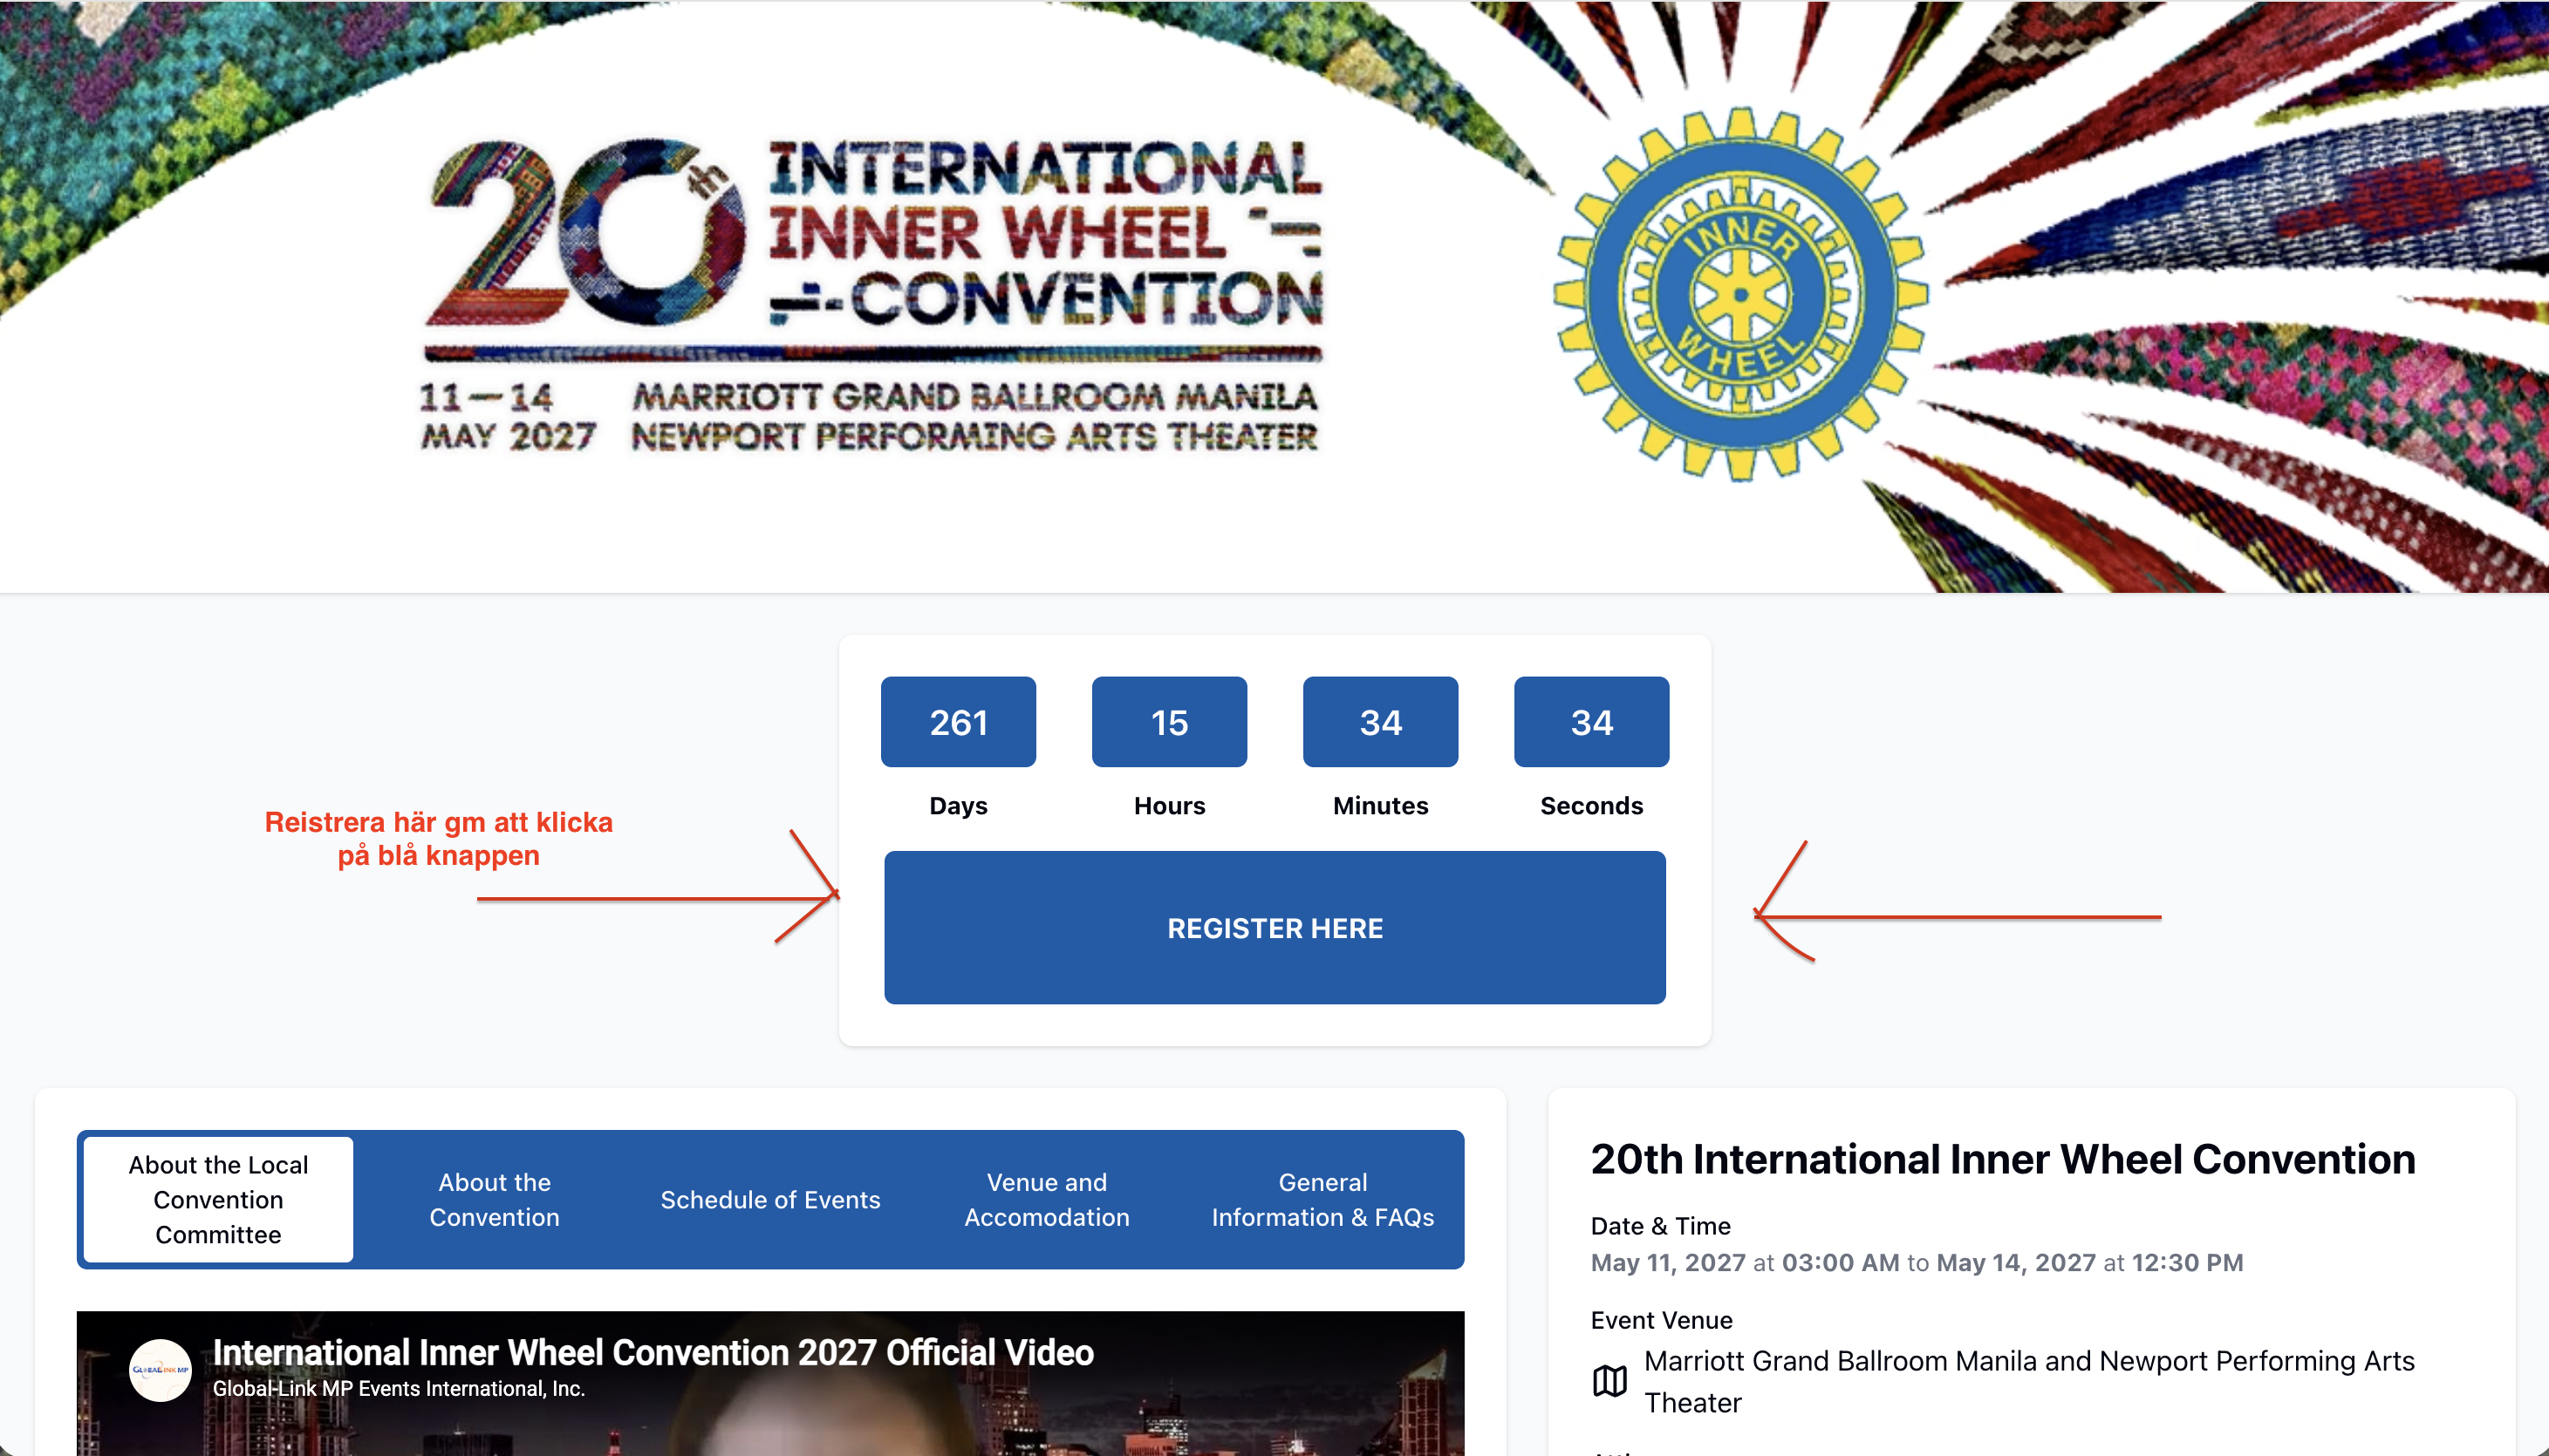Click the 'Minutes' label under the countdown
This screenshot has width=2549, height=1456.
point(1381,805)
